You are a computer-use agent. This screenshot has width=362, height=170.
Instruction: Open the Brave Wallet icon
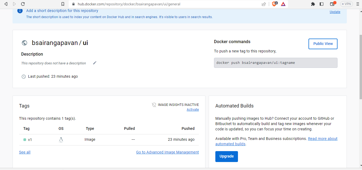pyautogui.click(x=332, y=4)
